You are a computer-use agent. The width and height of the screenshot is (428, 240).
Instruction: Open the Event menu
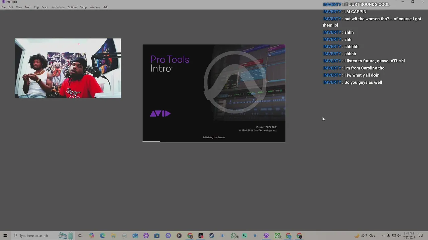[45, 7]
